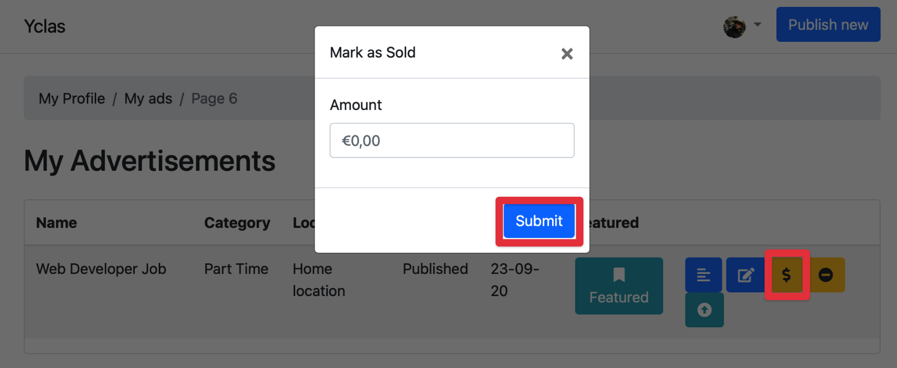Viewport: 897px width, 368px height.
Task: Click the edit pencil icon
Action: click(x=745, y=275)
